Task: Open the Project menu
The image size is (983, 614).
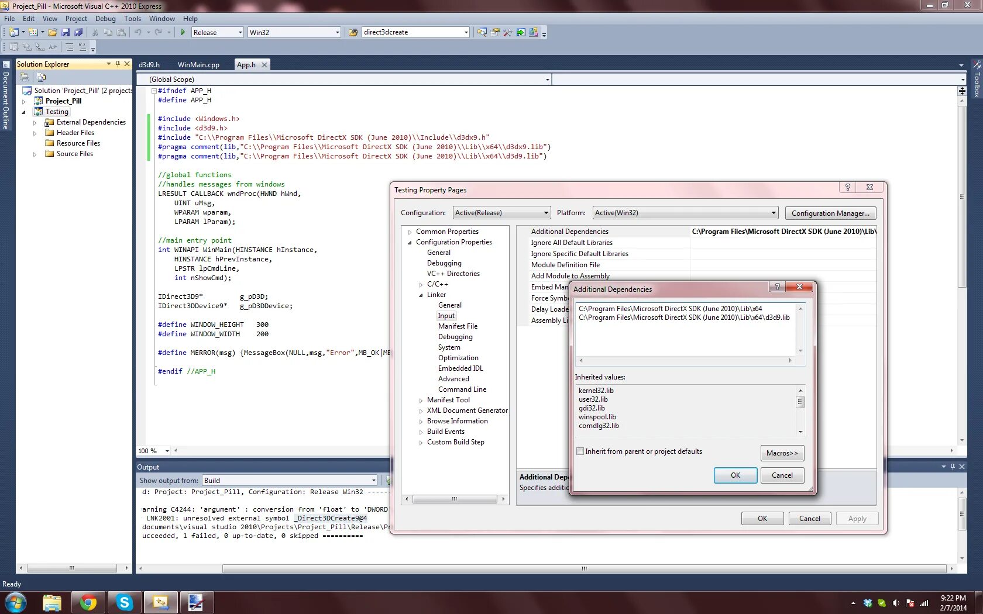Action: coord(76,18)
